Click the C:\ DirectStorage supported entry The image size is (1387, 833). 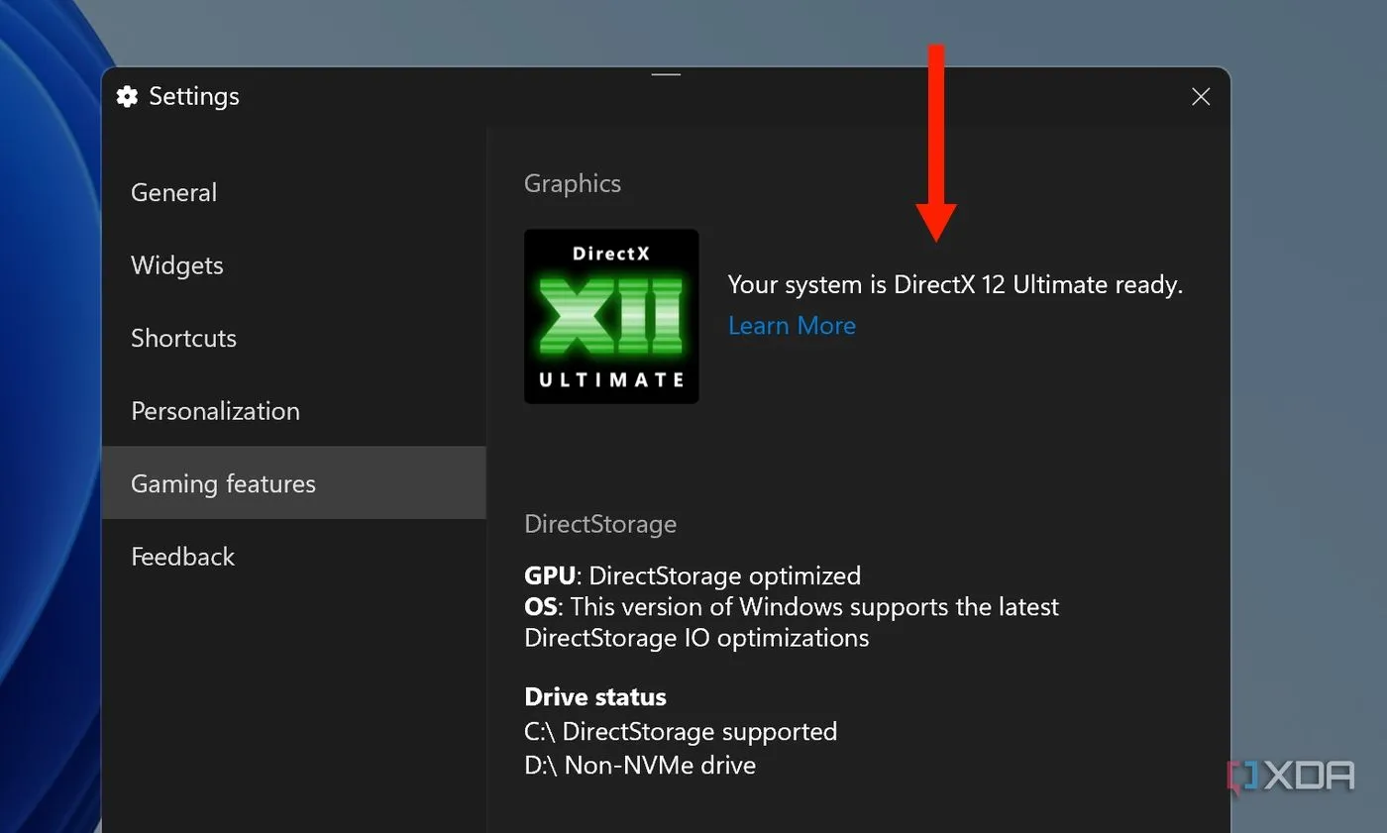(x=681, y=731)
